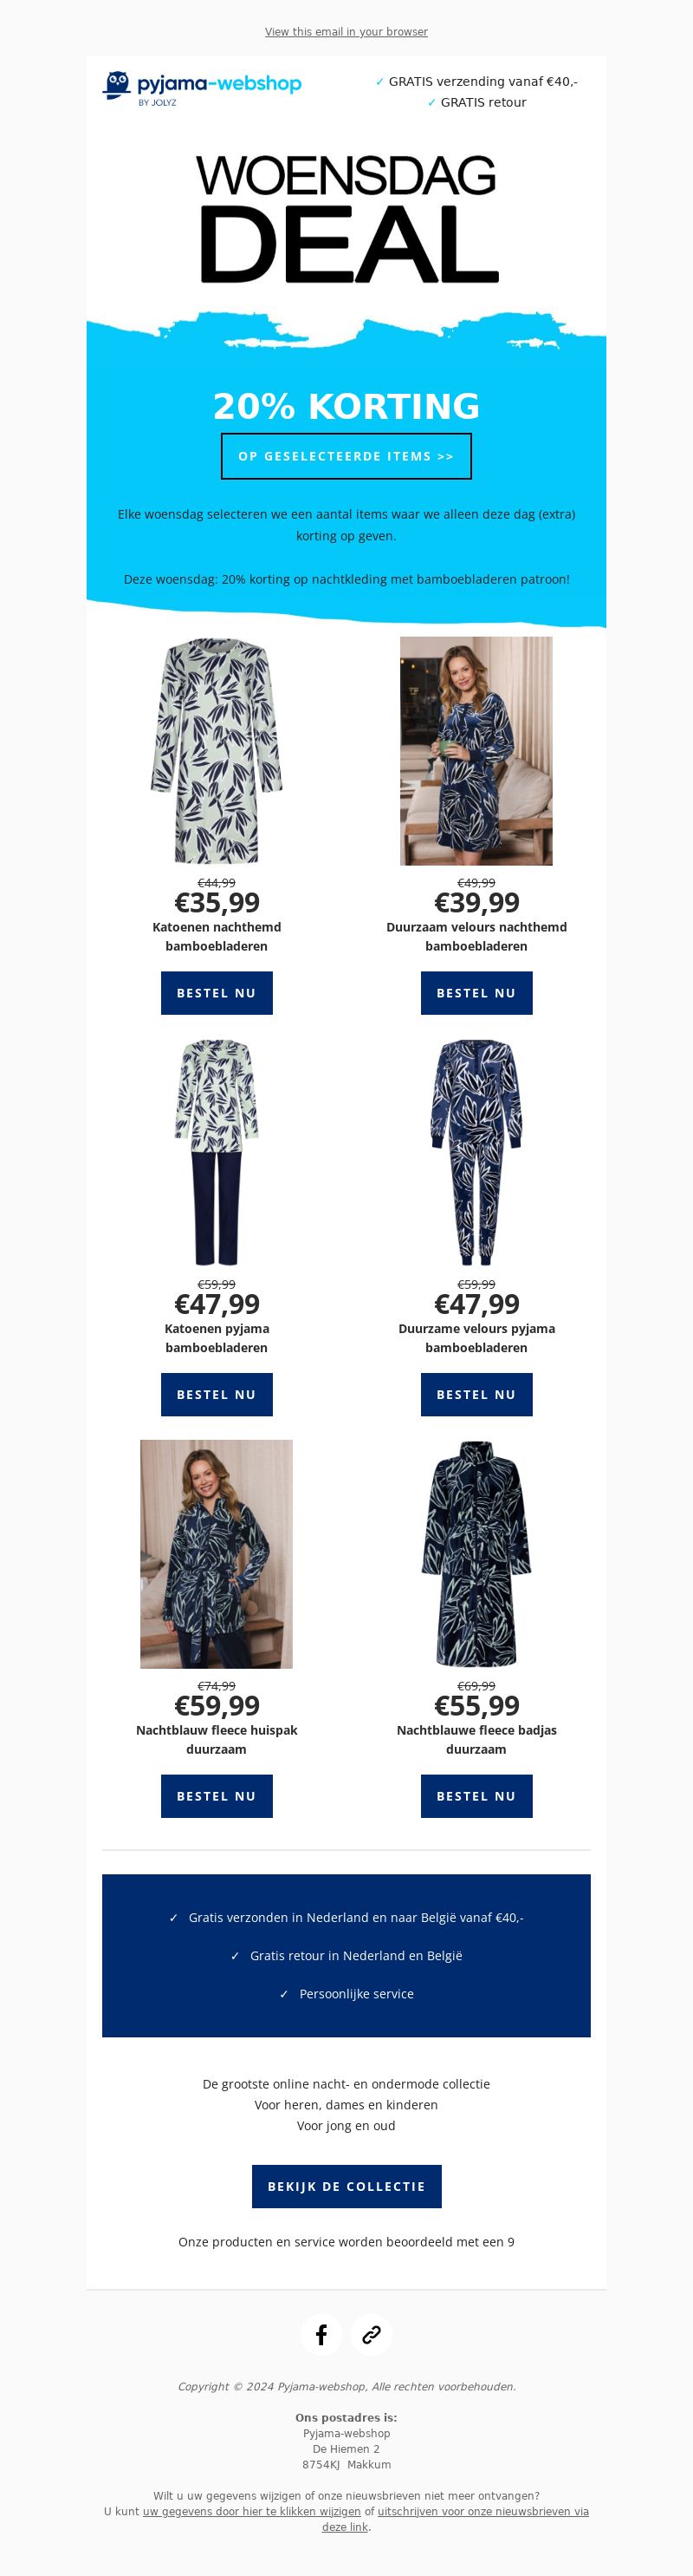
Task: Open the Duurzaam velours nachthemd model photo
Action: pos(476,751)
